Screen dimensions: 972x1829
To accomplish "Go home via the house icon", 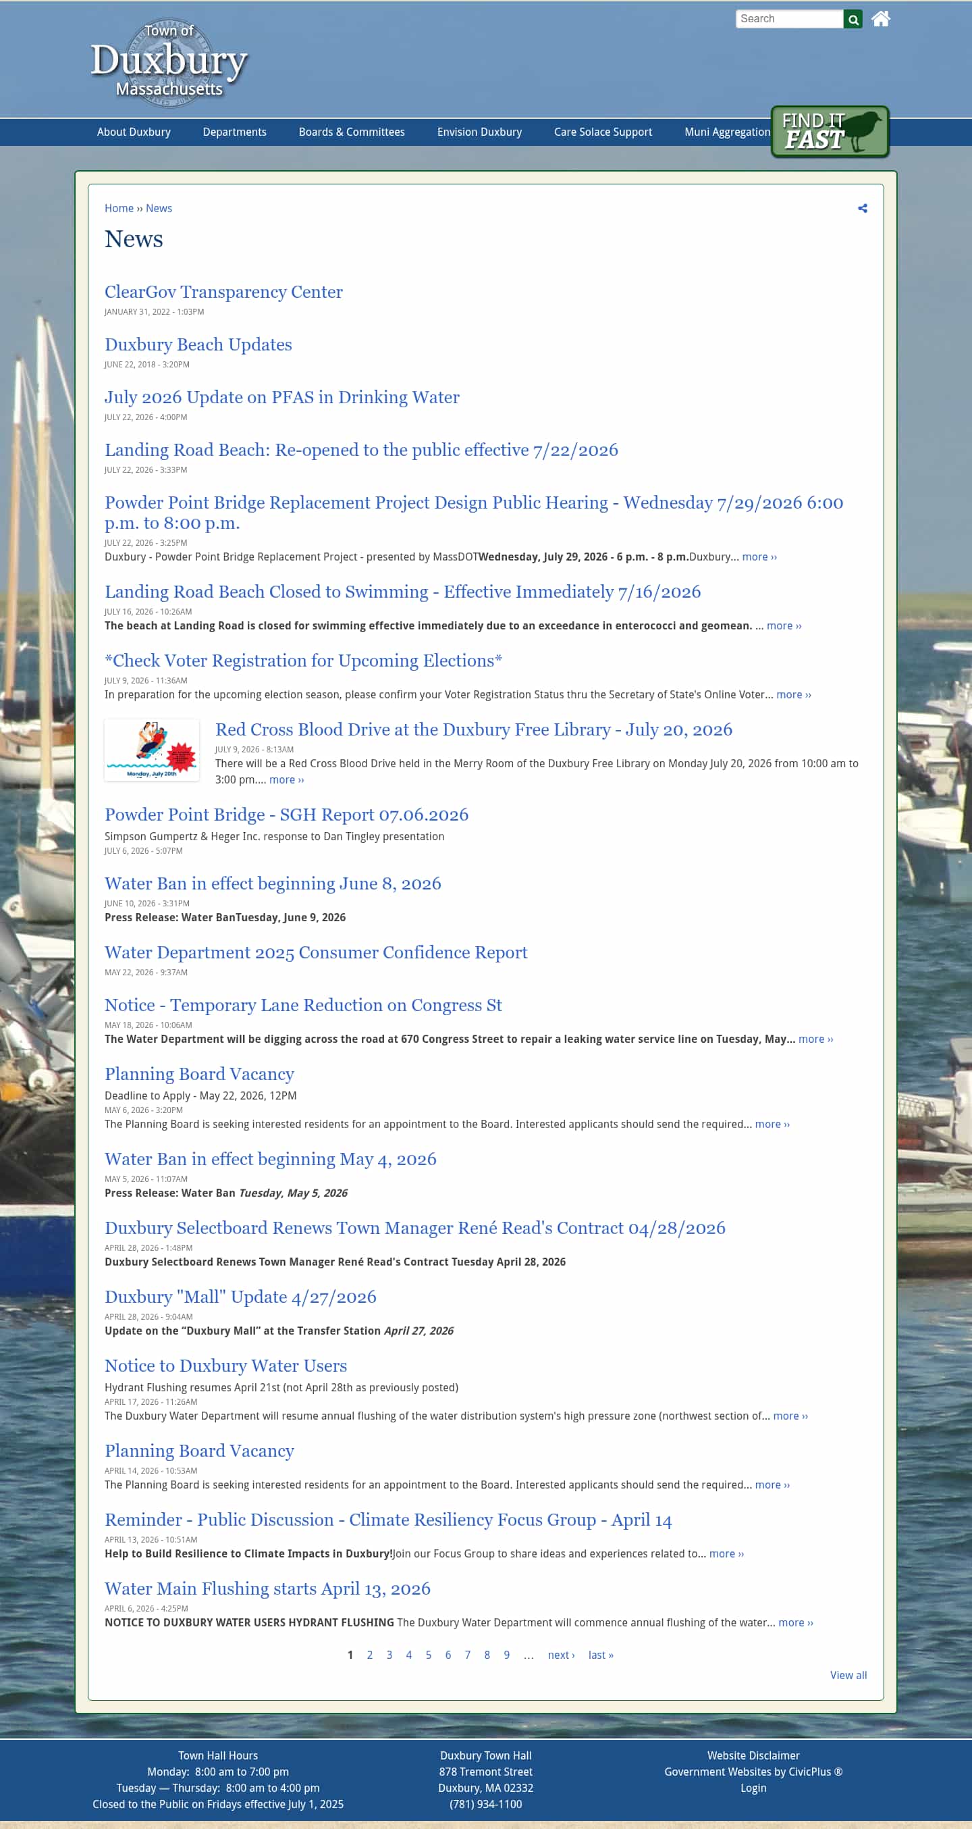I will coord(880,18).
